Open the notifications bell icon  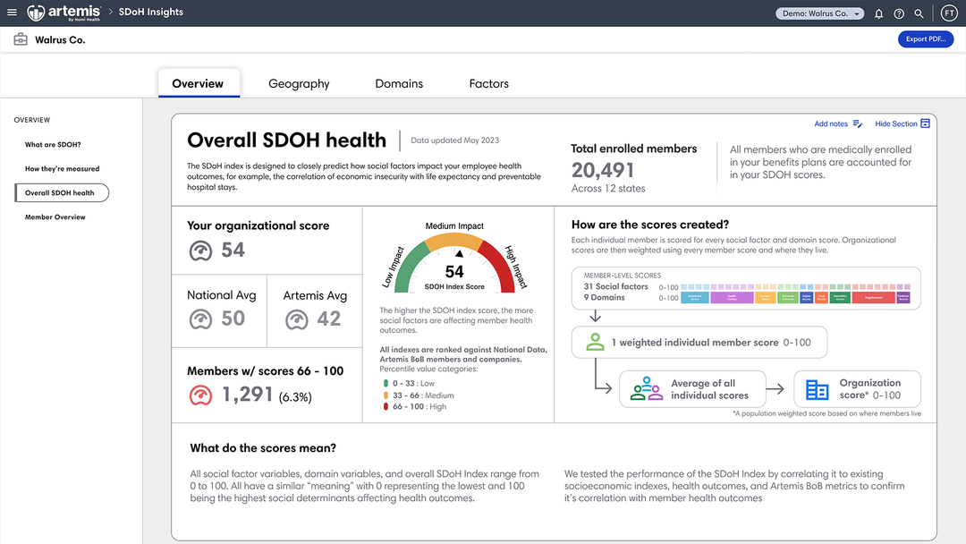click(x=880, y=13)
